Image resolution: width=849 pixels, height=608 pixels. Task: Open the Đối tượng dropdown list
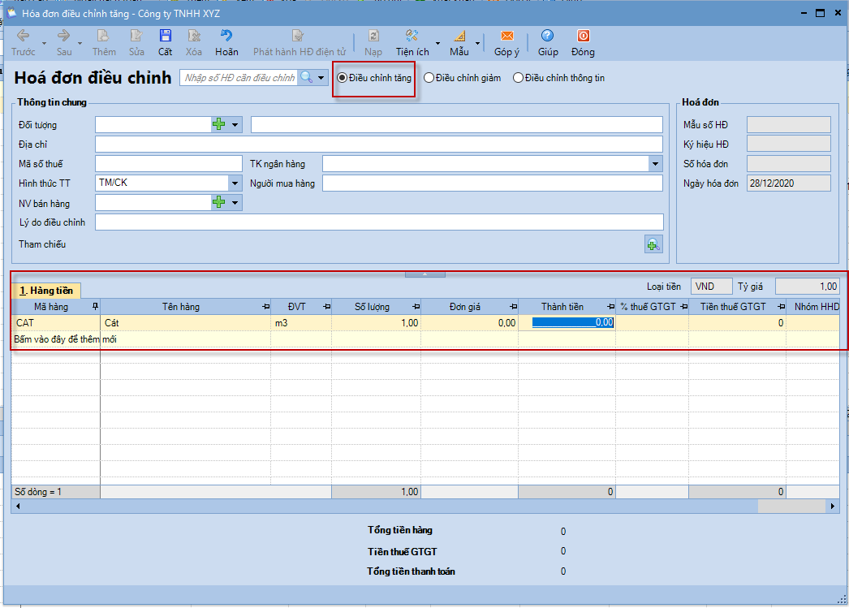pos(235,124)
